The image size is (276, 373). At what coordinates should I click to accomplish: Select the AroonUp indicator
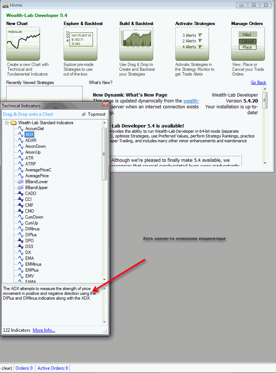(x=33, y=152)
